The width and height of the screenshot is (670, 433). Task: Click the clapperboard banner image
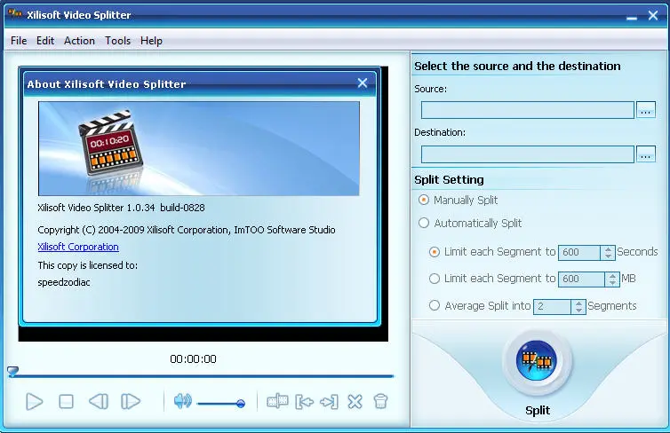click(199, 148)
